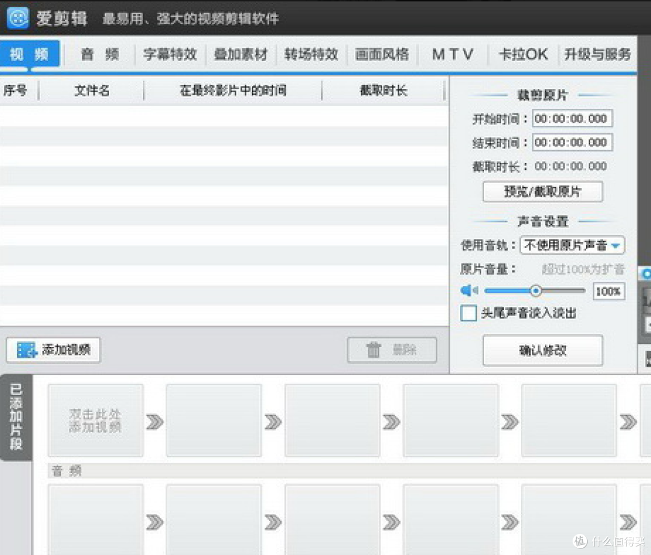The height and width of the screenshot is (555, 651).
Task: Click the 文件名 column header
Action: pos(92,90)
